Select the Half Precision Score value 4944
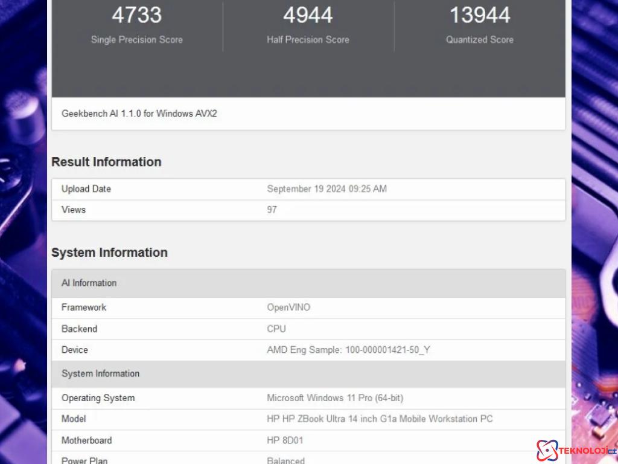 (x=308, y=14)
